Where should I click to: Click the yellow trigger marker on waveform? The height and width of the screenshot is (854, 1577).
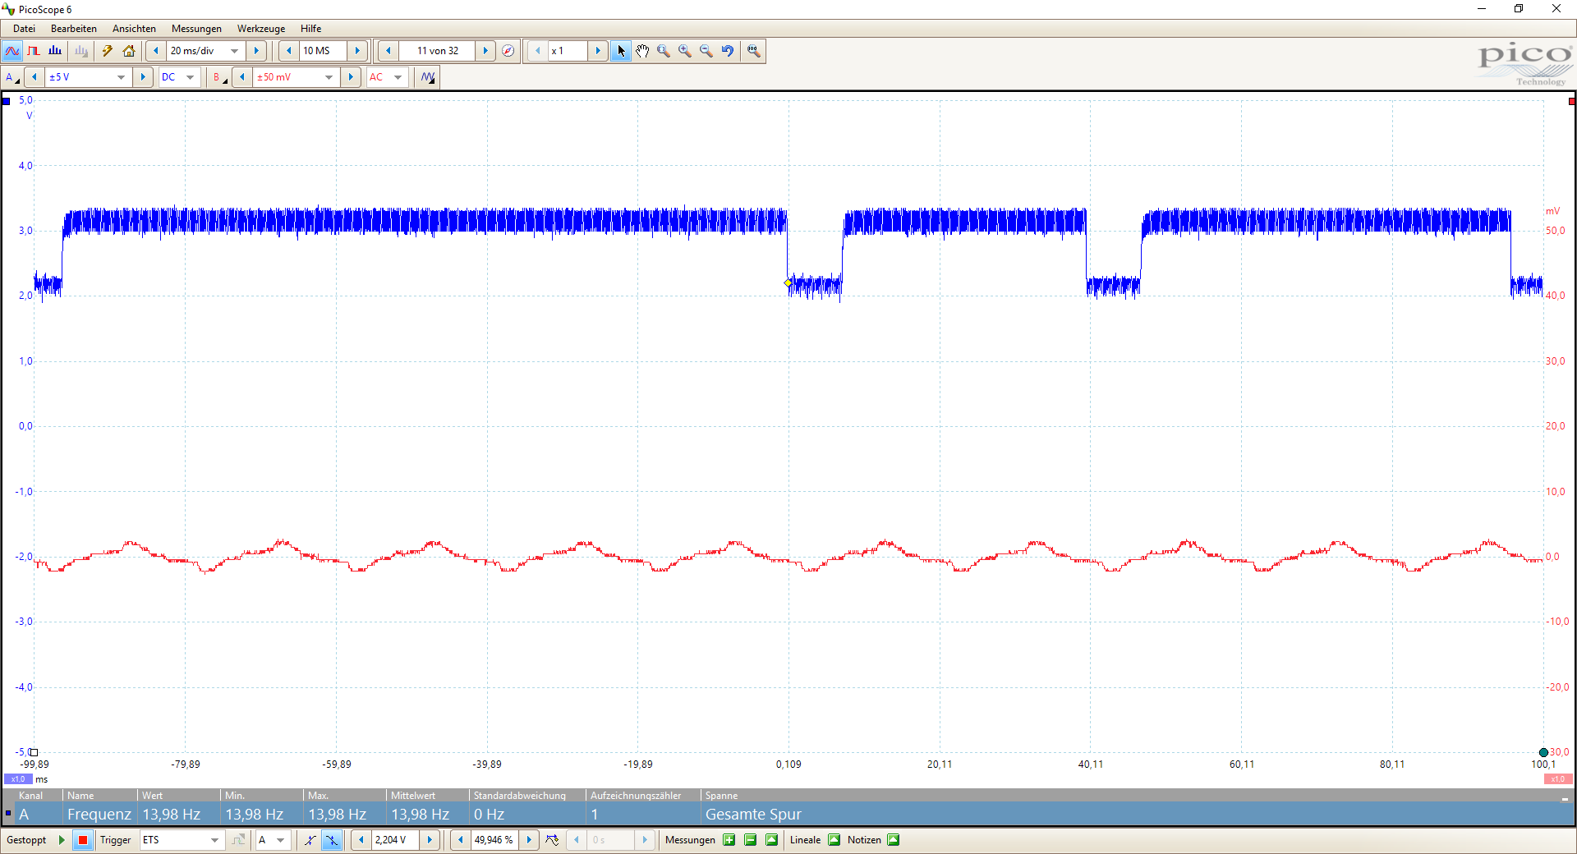pos(788,283)
